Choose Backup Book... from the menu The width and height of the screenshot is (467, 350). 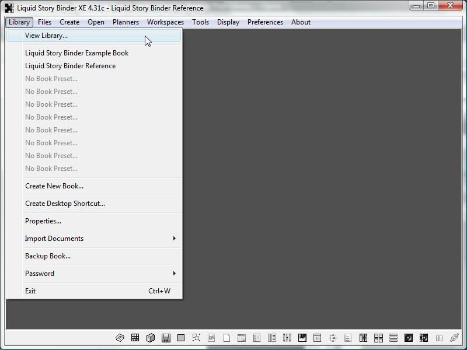(47, 256)
